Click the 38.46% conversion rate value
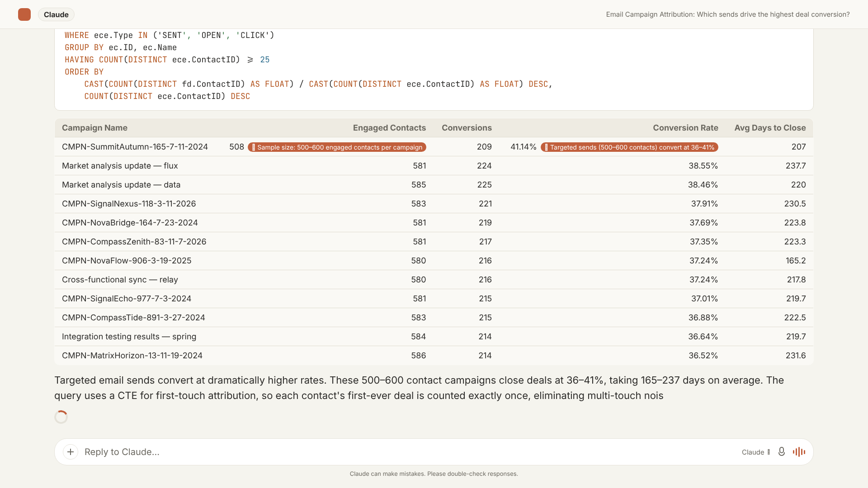The image size is (868, 488). click(703, 185)
